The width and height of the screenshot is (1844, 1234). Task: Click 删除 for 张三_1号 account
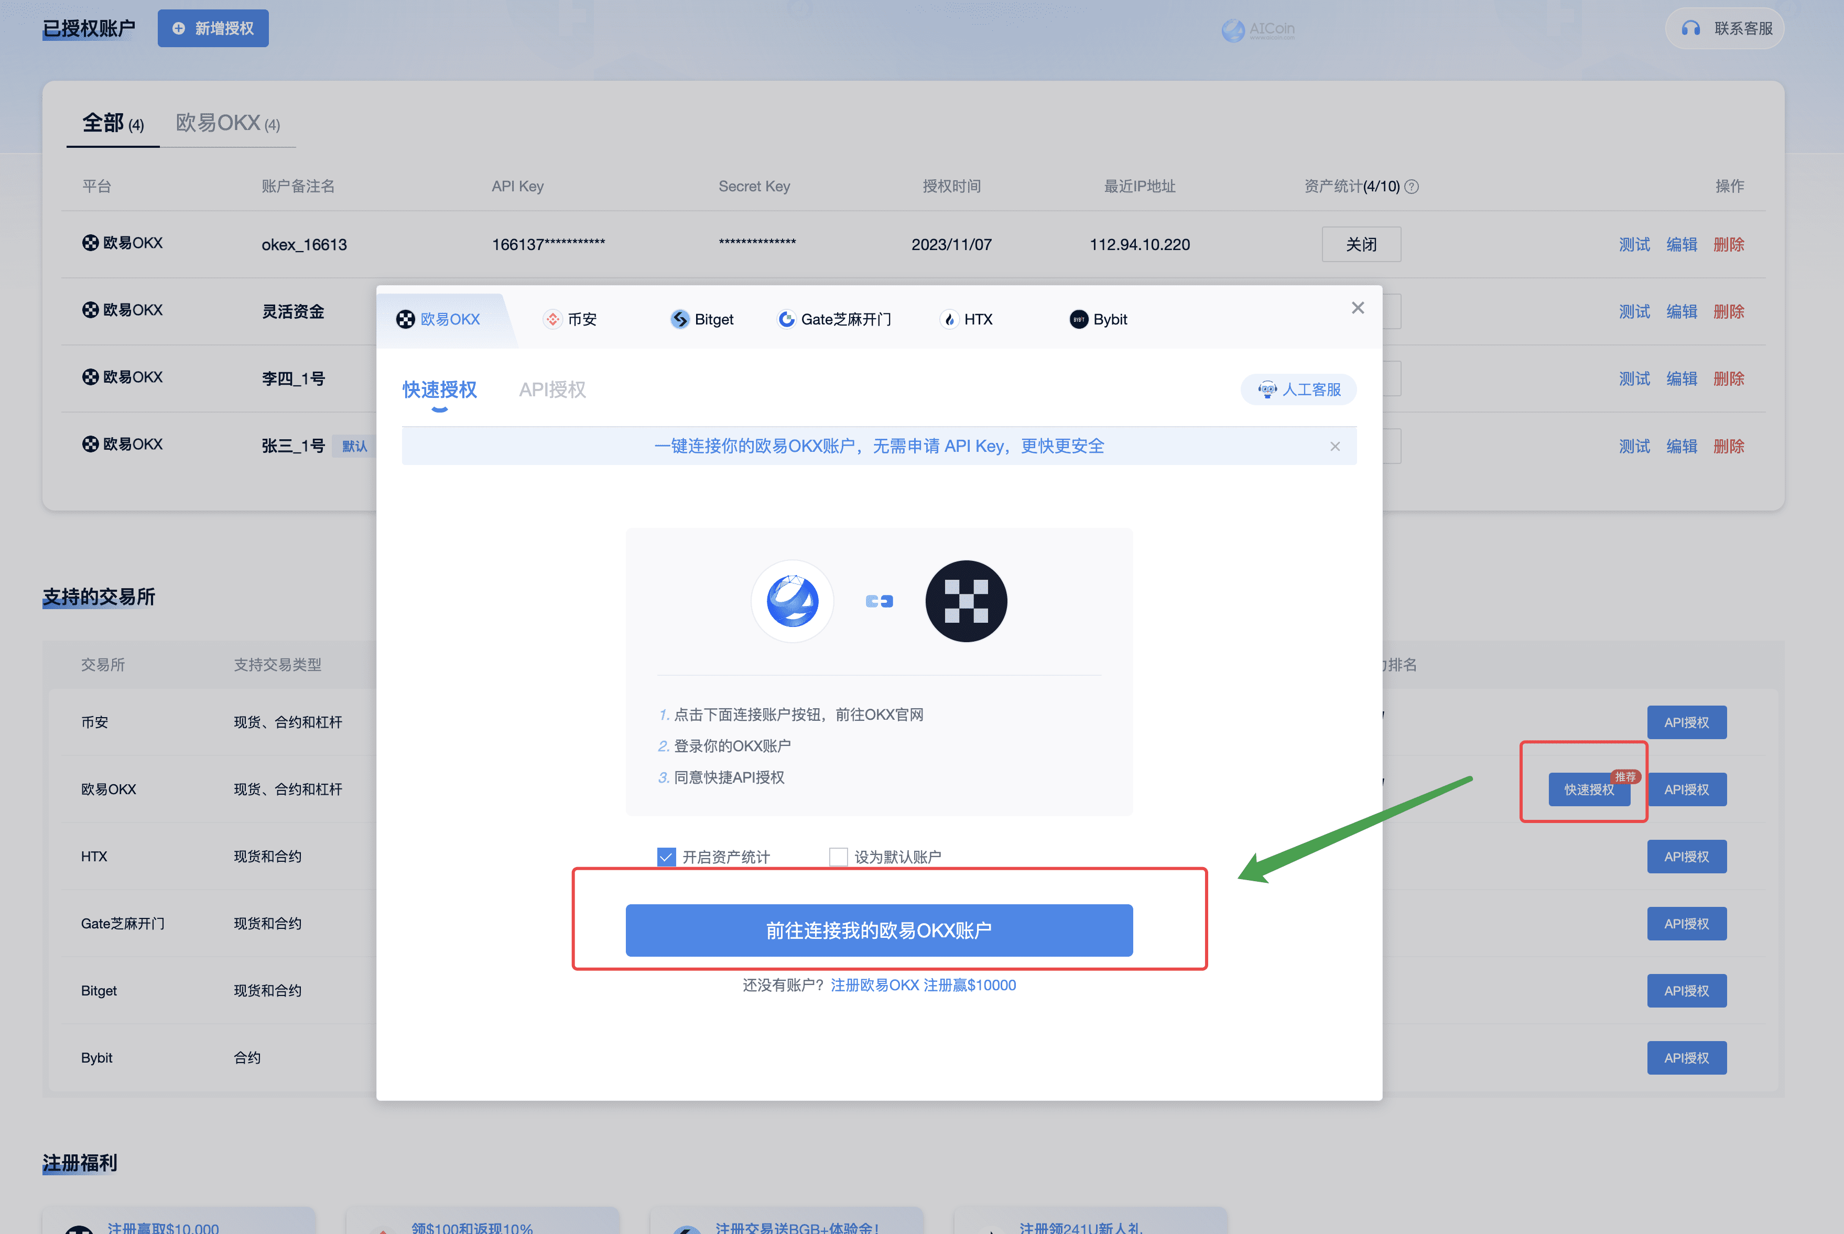pos(1728,446)
